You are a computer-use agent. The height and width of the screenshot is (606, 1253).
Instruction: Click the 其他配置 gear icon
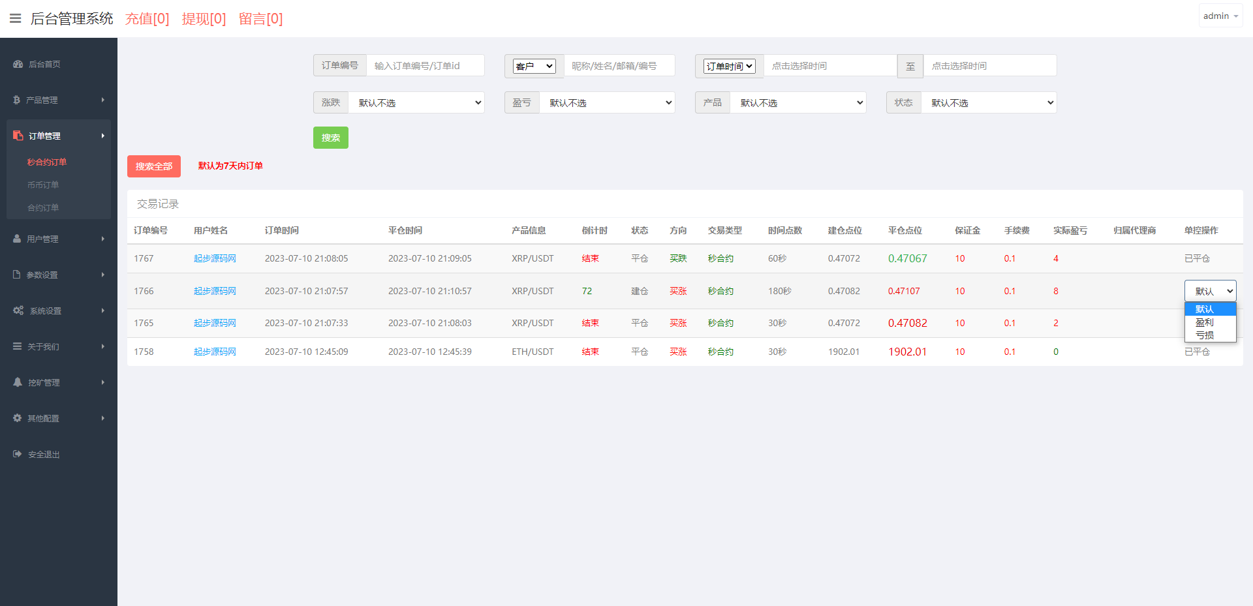18,418
